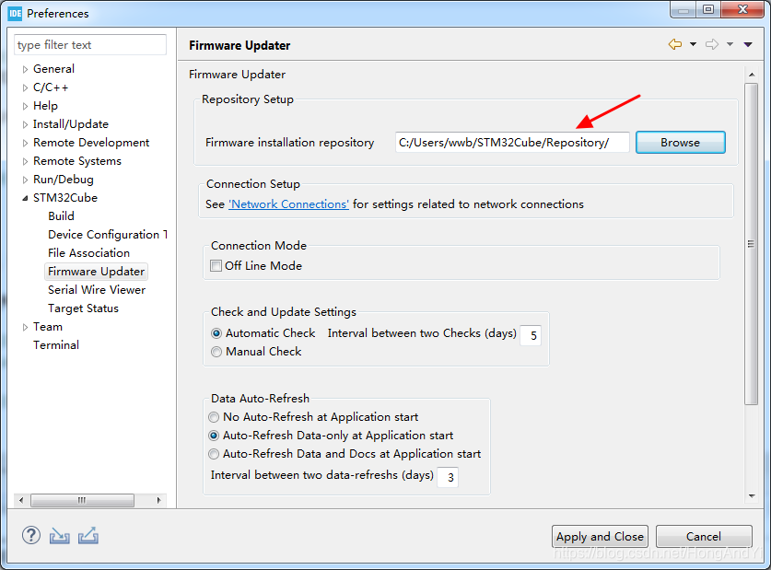
Task: Select the Team preferences label
Action: pyautogui.click(x=48, y=327)
